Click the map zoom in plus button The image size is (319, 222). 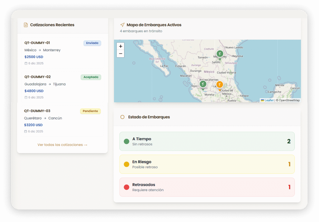pyautogui.click(x=121, y=46)
